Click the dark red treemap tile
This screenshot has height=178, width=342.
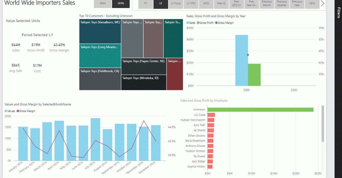pyautogui.click(x=175, y=74)
